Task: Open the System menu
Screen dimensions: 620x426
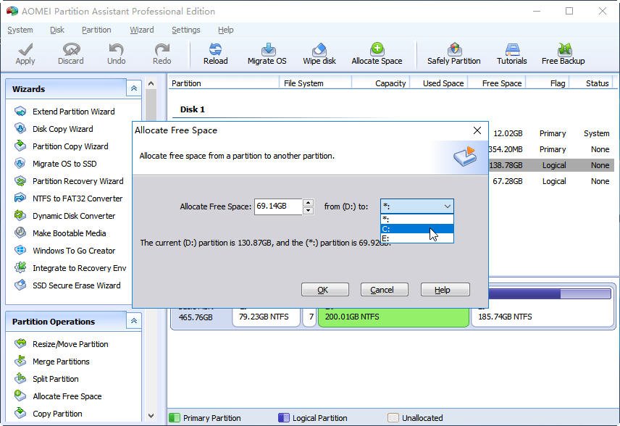Action: pyautogui.click(x=20, y=30)
